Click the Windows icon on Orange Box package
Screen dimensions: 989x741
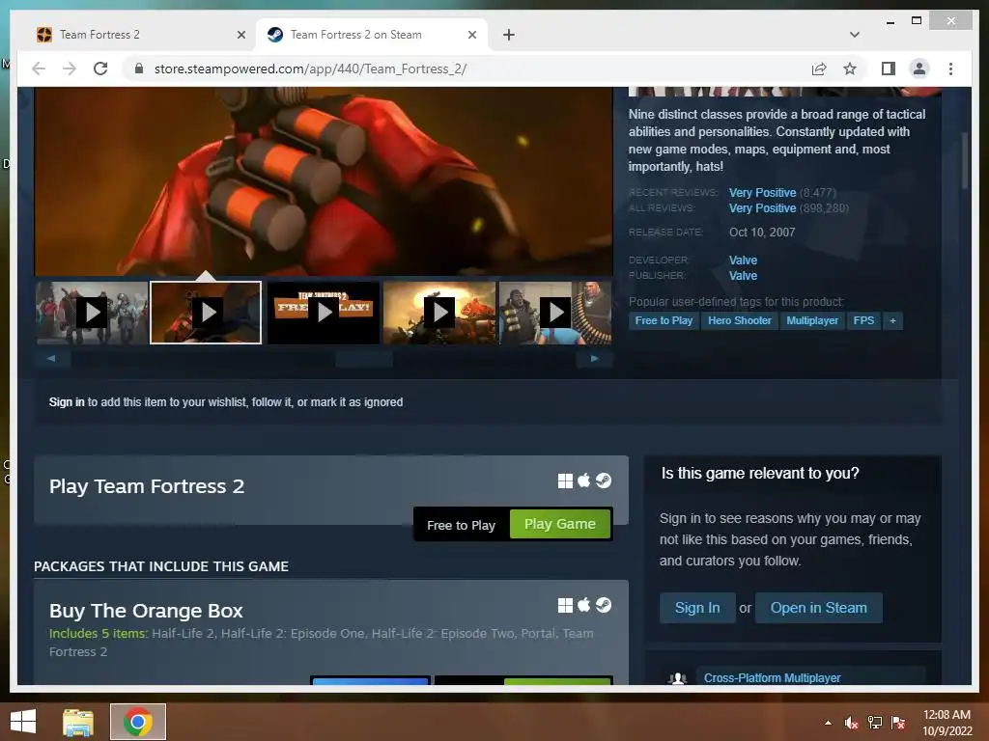565,606
